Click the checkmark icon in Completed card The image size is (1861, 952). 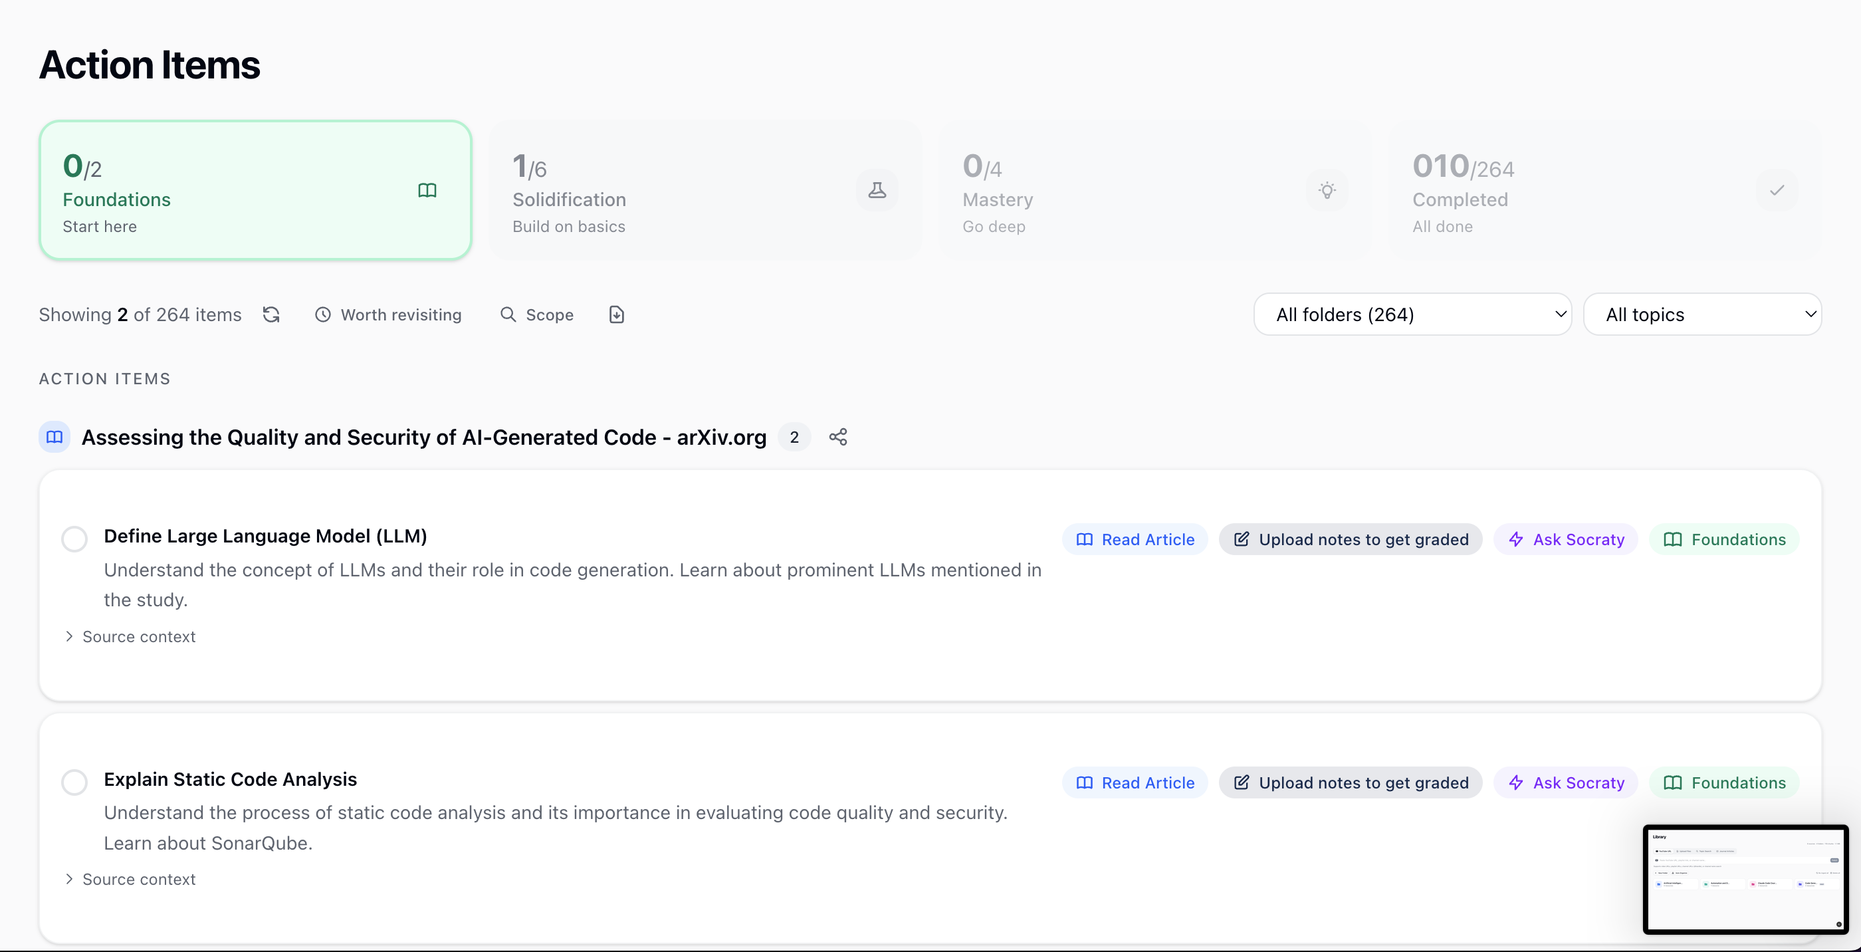(1777, 190)
